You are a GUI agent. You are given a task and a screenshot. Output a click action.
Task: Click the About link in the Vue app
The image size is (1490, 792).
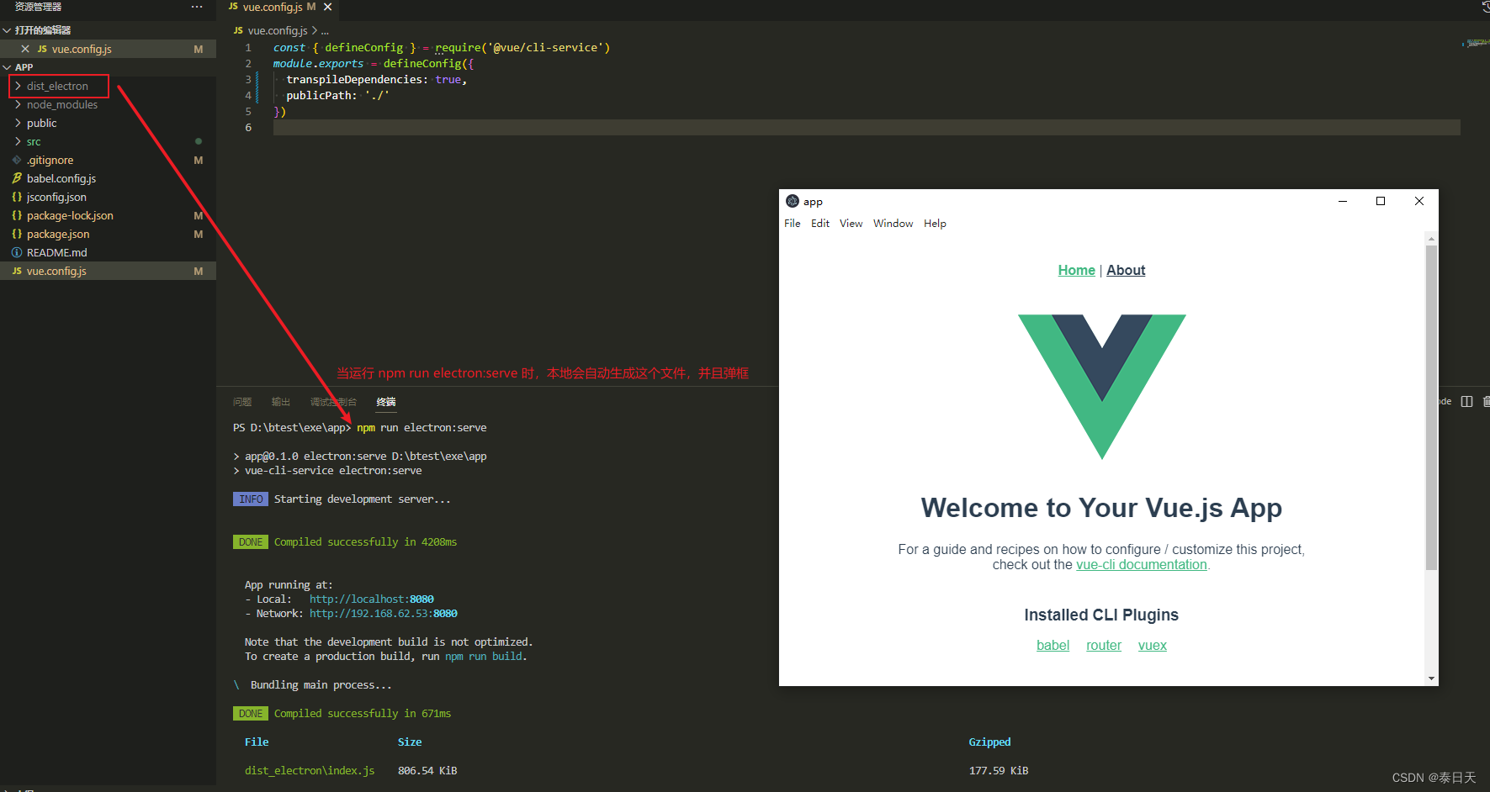tap(1126, 270)
